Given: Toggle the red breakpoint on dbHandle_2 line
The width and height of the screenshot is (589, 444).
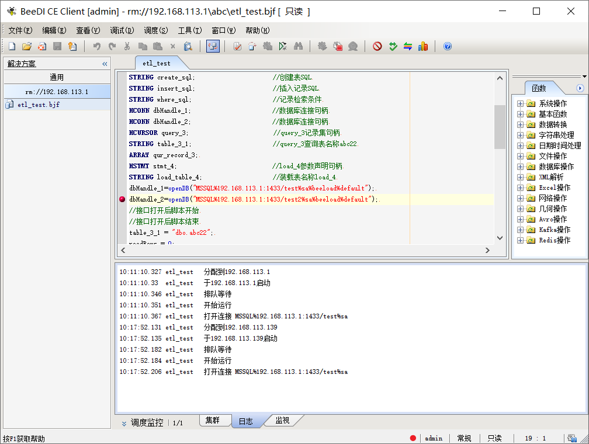Looking at the screenshot, I should pyautogui.click(x=122, y=199).
